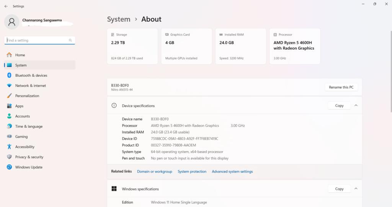Image resolution: width=392 pixels, height=207 pixels.
Task: Click the vertical scrollbar thumb
Action: (x=391, y=71)
